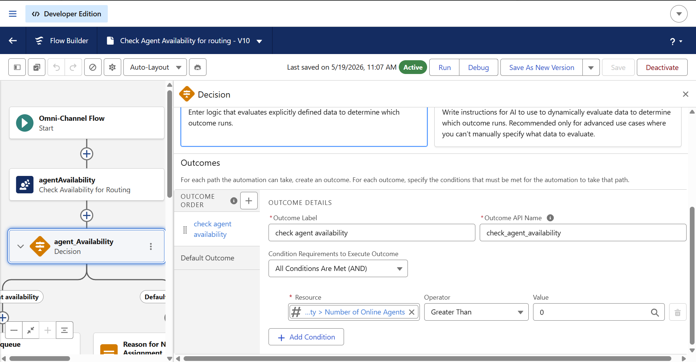Click the Outcome Order info icon
The width and height of the screenshot is (696, 362).
234,201
